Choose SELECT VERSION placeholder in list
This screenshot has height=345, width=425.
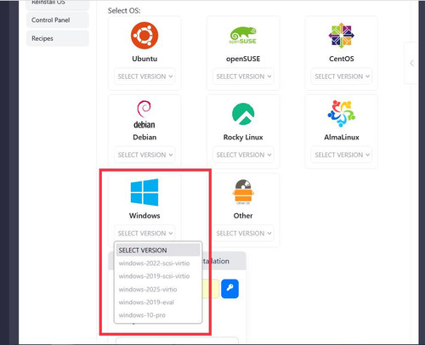pos(158,250)
